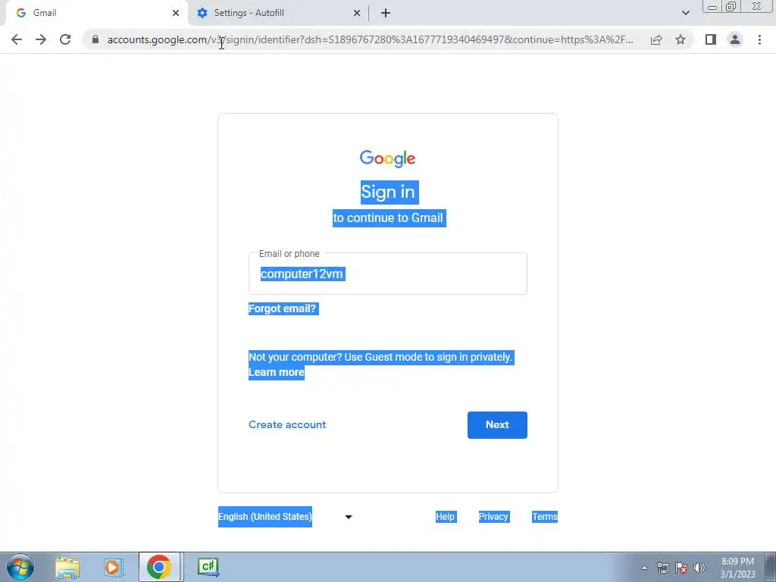Open the Privacy link
Screen dimensions: 776x582
coord(493,517)
